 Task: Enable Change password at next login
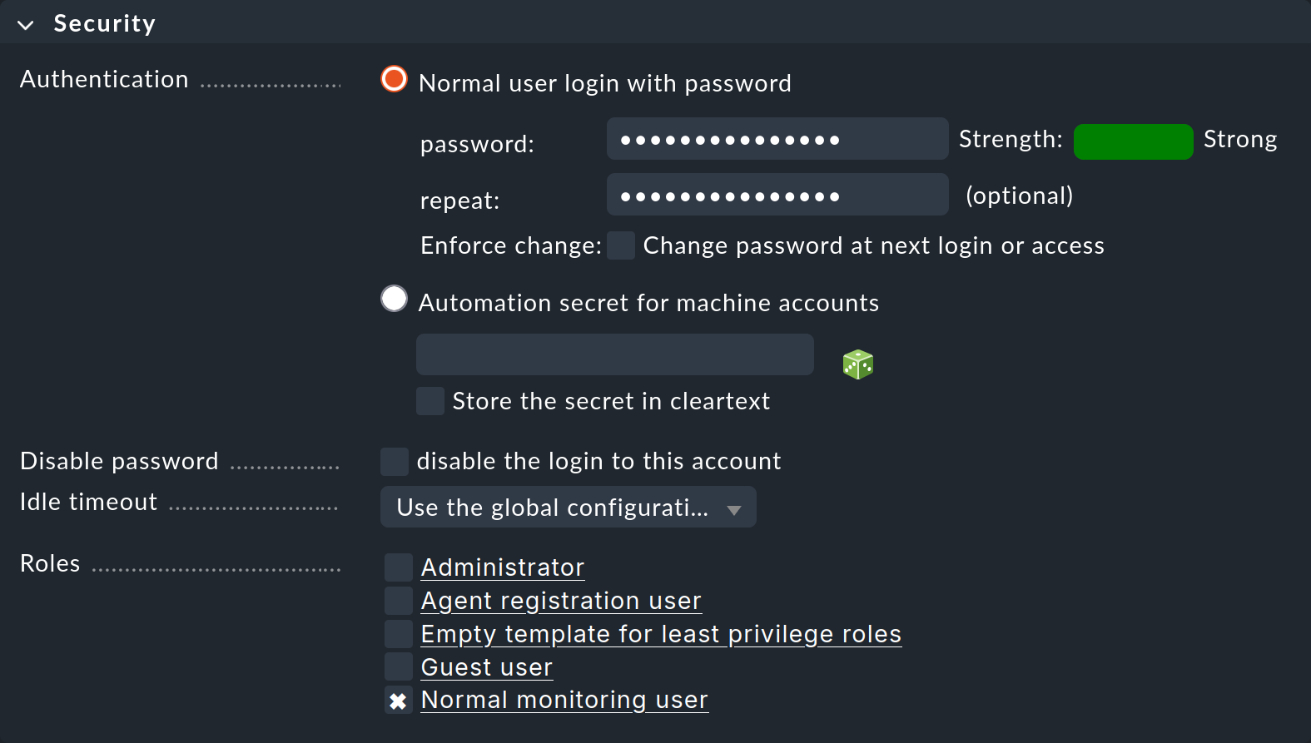(x=621, y=245)
